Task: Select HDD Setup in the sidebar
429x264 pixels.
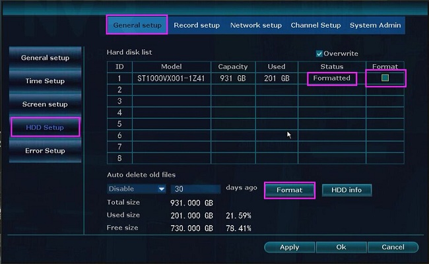Action: tap(45, 127)
